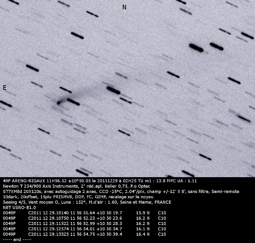Click the "Seeing 4/5" text
Screen dimensions: 255x243
pos(15,202)
